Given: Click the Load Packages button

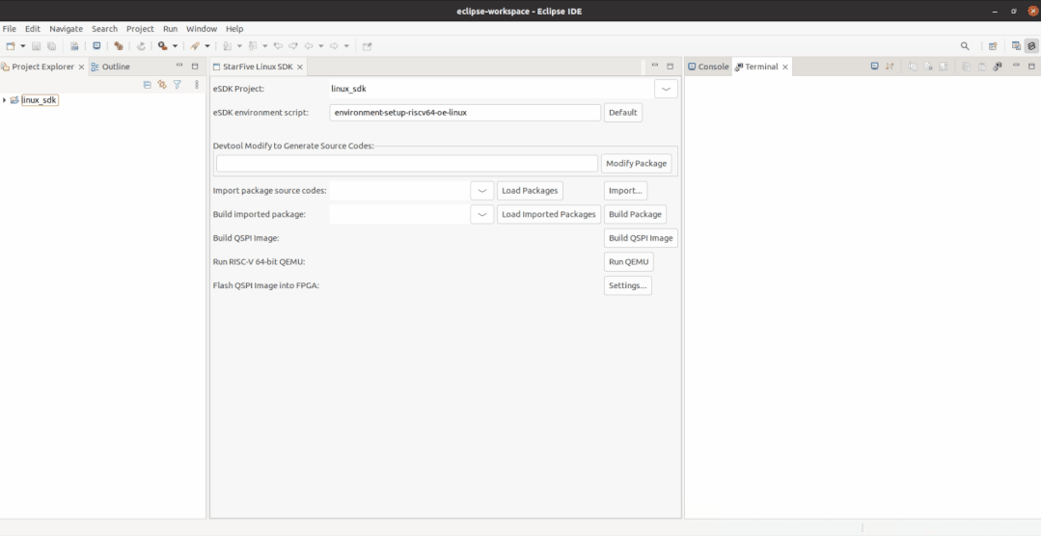Looking at the screenshot, I should [530, 190].
